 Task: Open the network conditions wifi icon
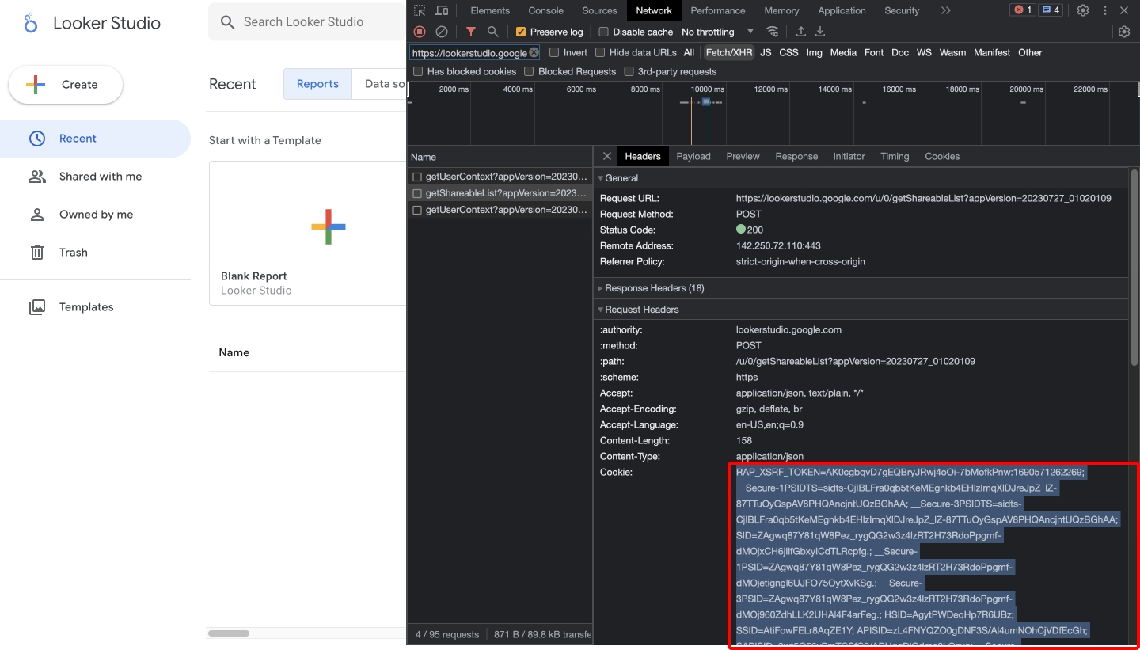coord(773,32)
